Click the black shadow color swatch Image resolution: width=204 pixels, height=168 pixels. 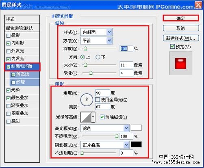pos(136,144)
